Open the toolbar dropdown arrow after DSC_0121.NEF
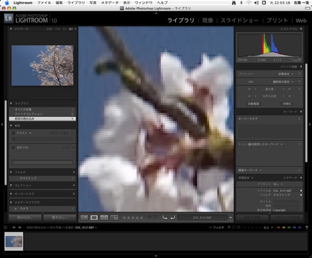This screenshot has width=312, height=258. [231, 217]
